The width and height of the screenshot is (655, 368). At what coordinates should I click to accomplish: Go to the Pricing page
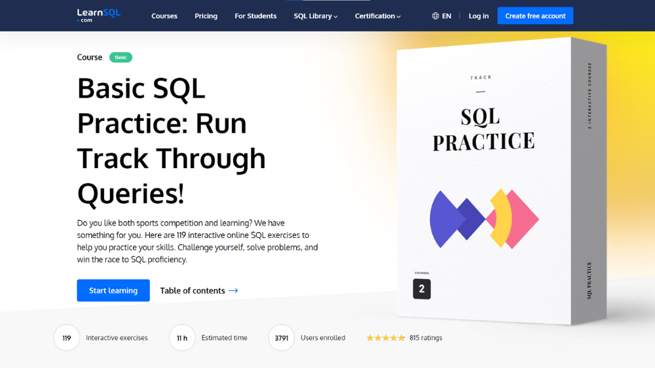pyautogui.click(x=206, y=16)
